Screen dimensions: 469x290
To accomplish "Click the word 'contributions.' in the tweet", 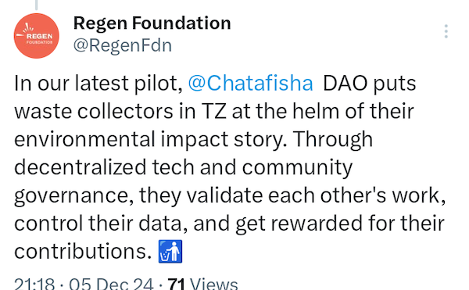I will pyautogui.click(x=83, y=251).
